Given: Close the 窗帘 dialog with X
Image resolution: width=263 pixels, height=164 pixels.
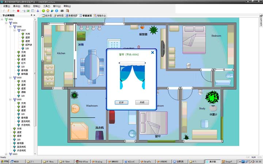Looking at the screenshot, I should [x=152, y=52].
